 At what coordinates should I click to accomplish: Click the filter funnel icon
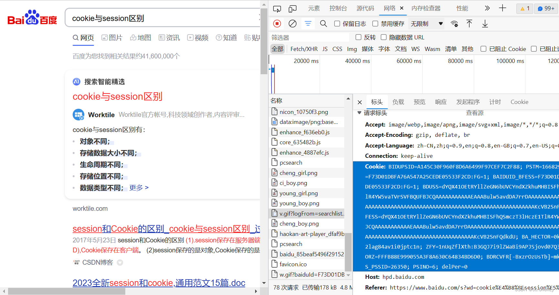(308, 23)
